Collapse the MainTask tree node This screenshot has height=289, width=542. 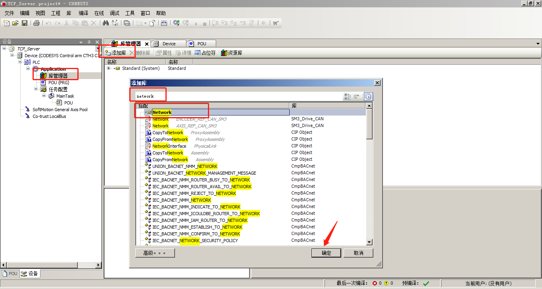pyautogui.click(x=44, y=96)
